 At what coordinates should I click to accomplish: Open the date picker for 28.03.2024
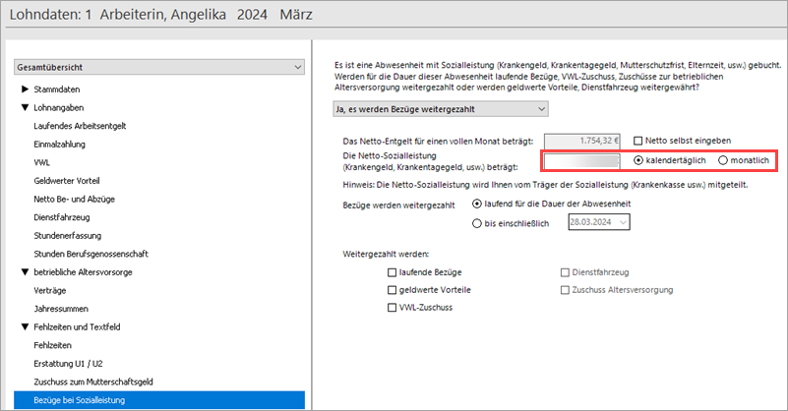coord(621,222)
